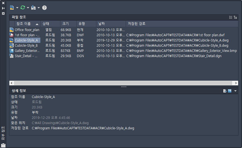Viewport: 242px width, 148px height.
Task: Click the DGN icon beside Stair_Detail
Action: [x=12, y=56]
